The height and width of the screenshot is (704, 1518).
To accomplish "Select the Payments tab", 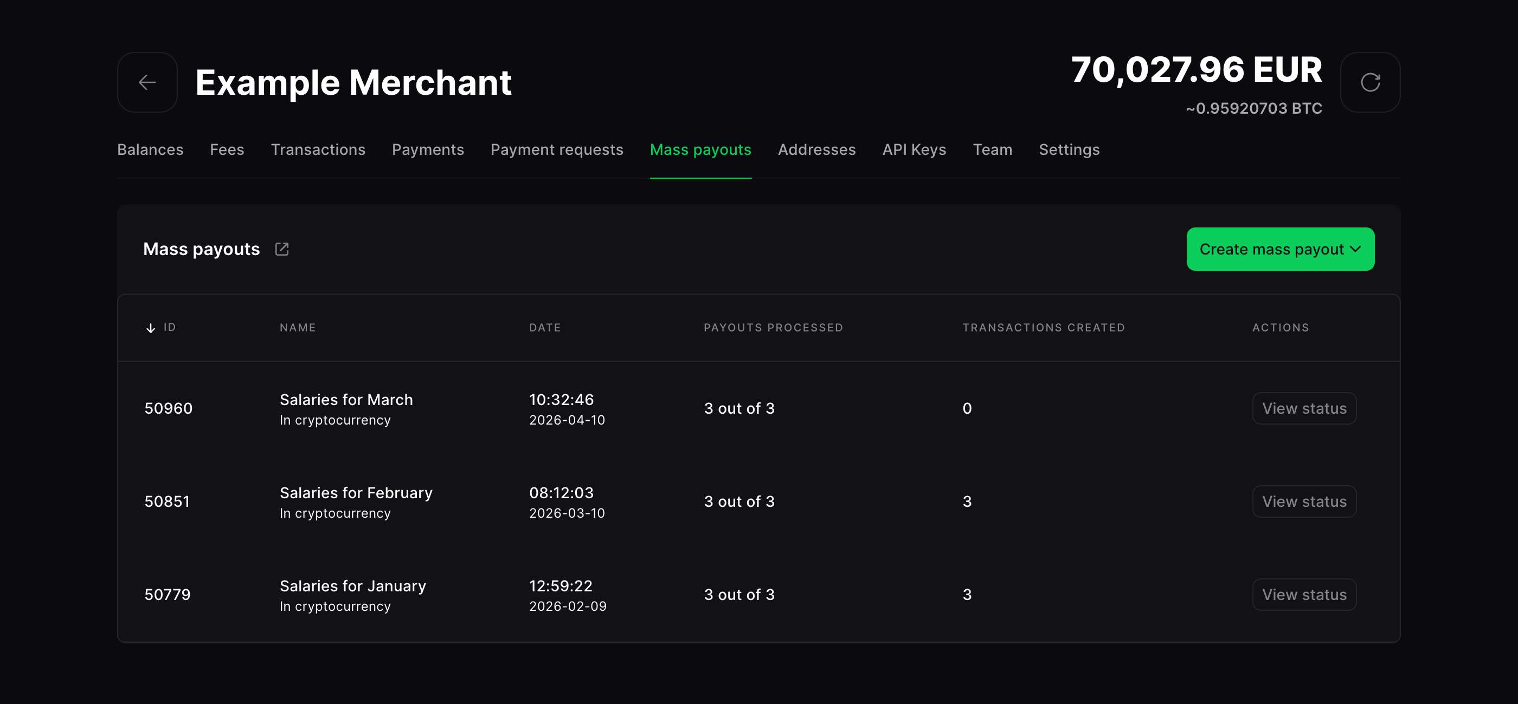I will coord(428,149).
